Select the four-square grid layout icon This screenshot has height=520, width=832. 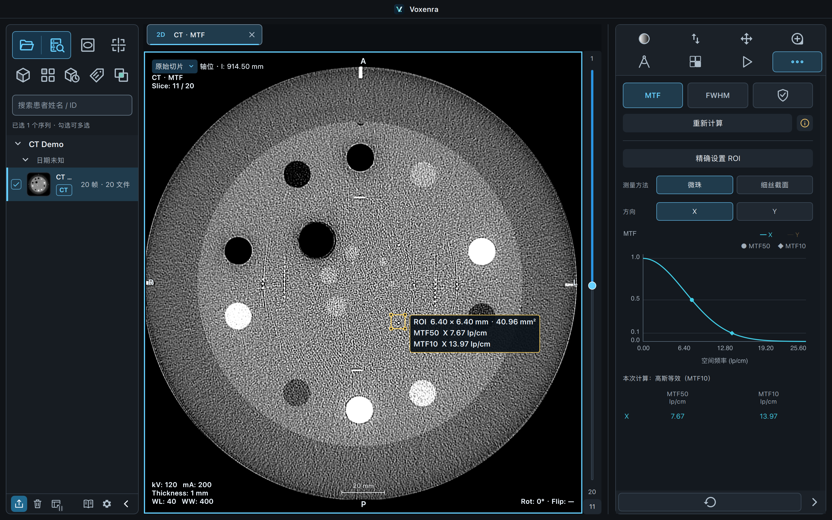[x=48, y=75]
